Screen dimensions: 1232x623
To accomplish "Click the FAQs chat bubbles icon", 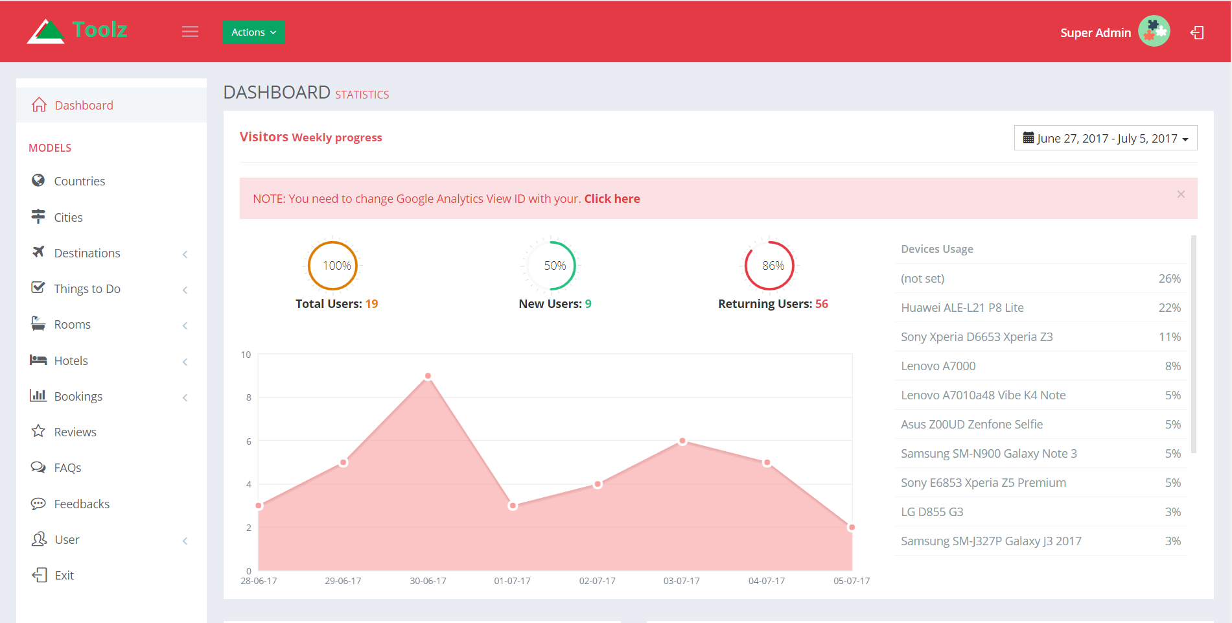I will pyautogui.click(x=38, y=467).
